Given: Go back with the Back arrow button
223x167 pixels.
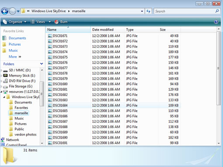Looking at the screenshot, I should point(4,11).
